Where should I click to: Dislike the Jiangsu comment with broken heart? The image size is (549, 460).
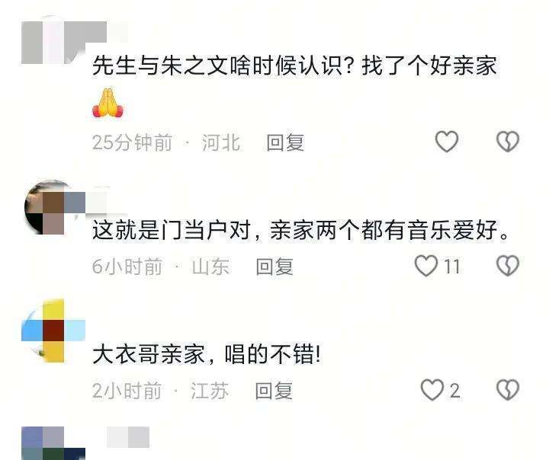(508, 390)
